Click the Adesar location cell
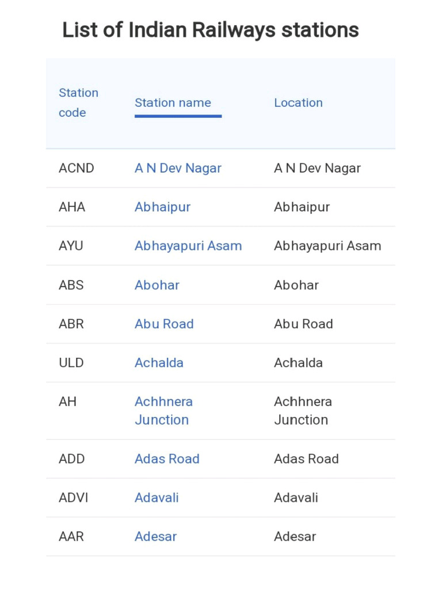The width and height of the screenshot is (442, 589). pos(295,537)
